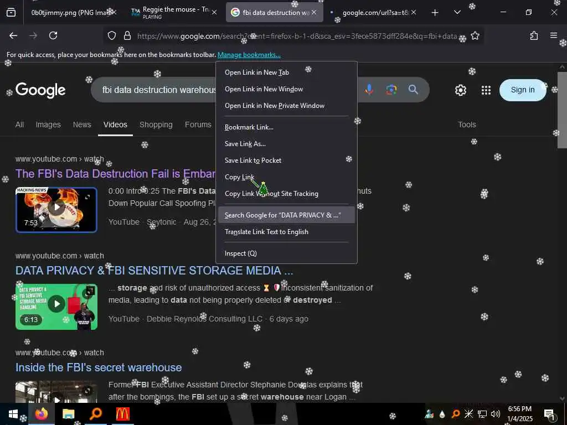567x425 pixels.
Task: Select Open Link in New Tab
Action: pyautogui.click(x=286, y=72)
